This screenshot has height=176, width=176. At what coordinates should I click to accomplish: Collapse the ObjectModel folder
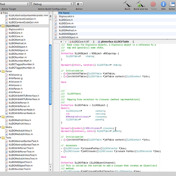[1, 26]
